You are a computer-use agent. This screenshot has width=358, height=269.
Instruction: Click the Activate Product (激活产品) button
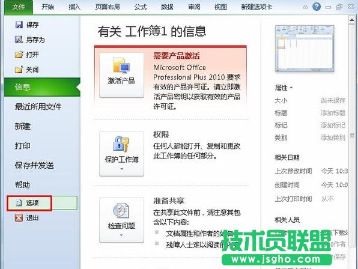[x=122, y=75]
